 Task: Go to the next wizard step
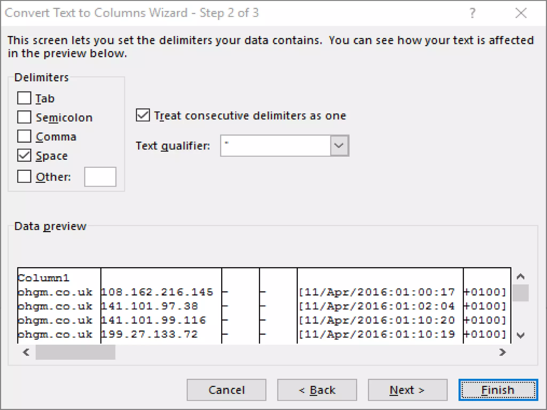(407, 390)
